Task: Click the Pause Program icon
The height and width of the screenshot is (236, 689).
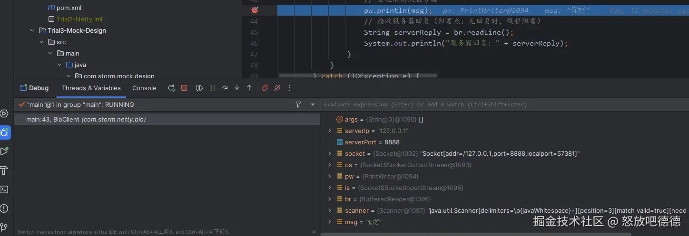Action: 212,88
